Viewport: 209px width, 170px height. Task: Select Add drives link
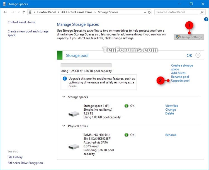pos(178,73)
